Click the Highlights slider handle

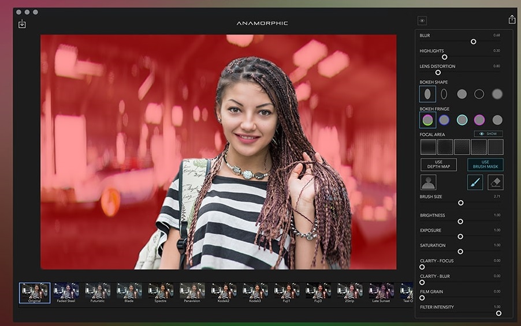[444, 57]
